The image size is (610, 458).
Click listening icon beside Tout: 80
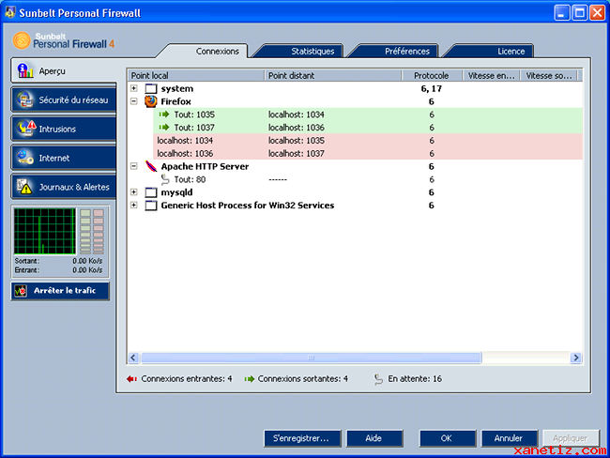(165, 179)
